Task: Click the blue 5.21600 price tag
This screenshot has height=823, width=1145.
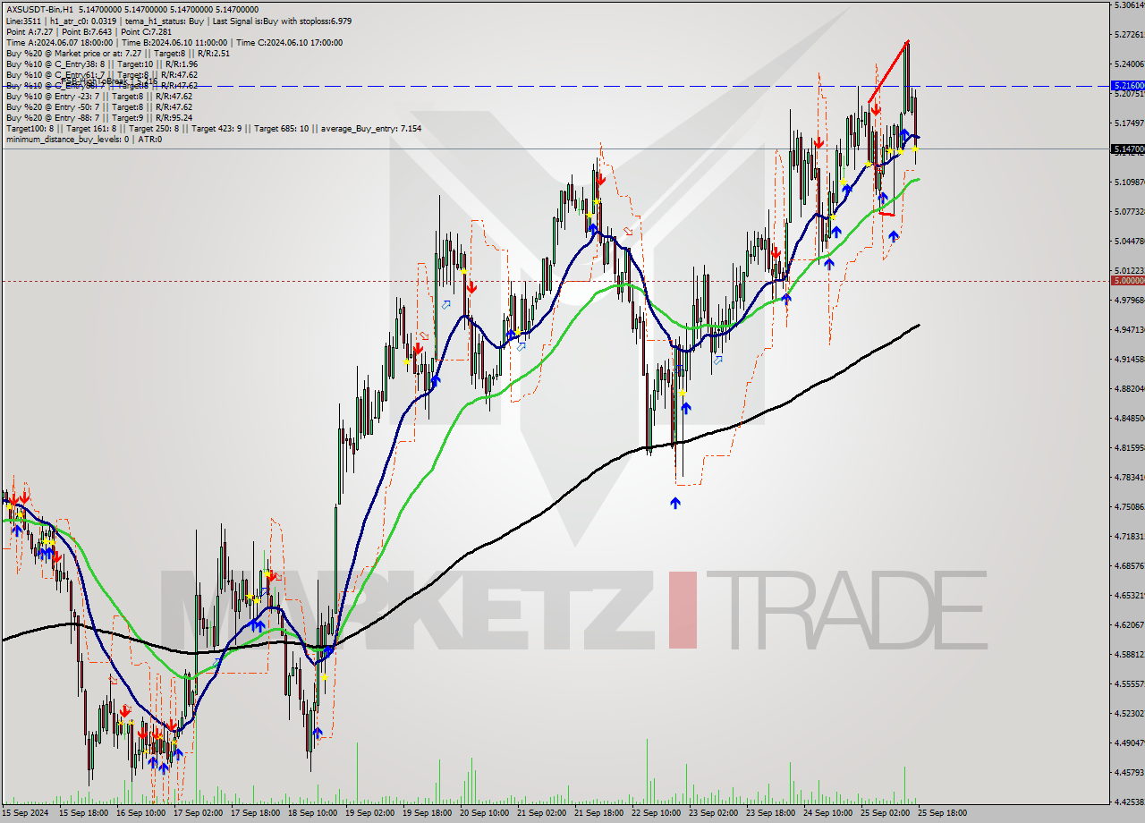Action: click(1127, 86)
